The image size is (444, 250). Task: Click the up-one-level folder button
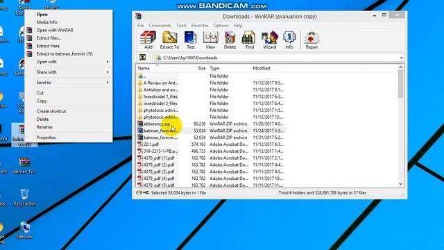pos(143,58)
